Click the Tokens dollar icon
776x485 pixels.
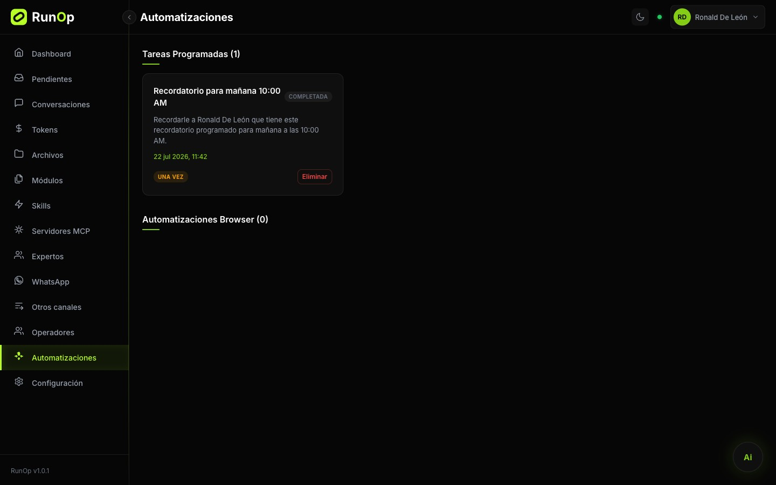tap(19, 129)
